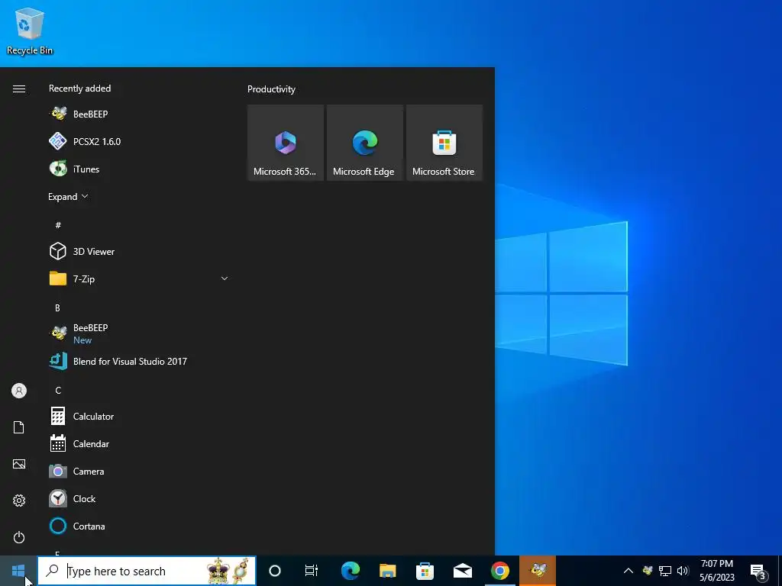Open Cortana from app list

[139, 526]
